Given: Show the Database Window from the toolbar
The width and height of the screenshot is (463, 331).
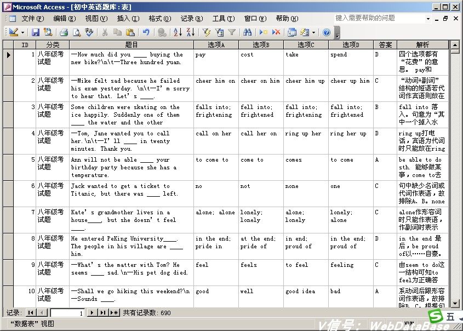Looking at the screenshot, I should pos(292,32).
